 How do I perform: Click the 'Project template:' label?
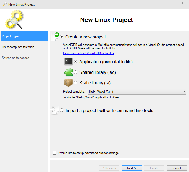point(74,92)
